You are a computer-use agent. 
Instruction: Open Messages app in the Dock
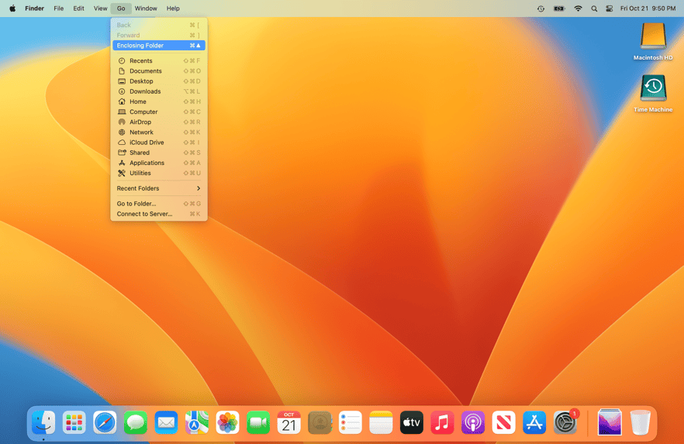[136, 422]
